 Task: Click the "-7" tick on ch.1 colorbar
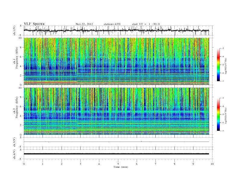click(x=222, y=81)
